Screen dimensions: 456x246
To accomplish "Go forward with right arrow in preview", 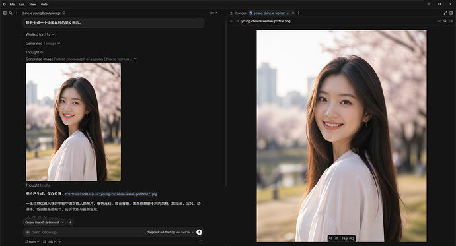I will pyautogui.click(x=237, y=21).
